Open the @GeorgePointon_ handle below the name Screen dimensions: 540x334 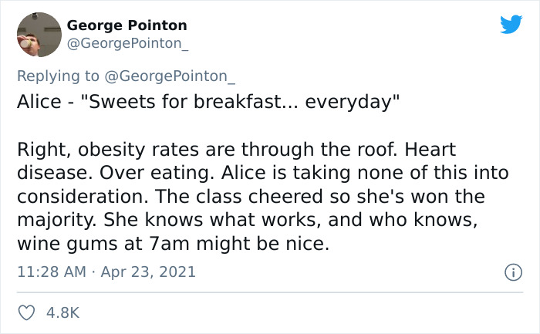127,43
